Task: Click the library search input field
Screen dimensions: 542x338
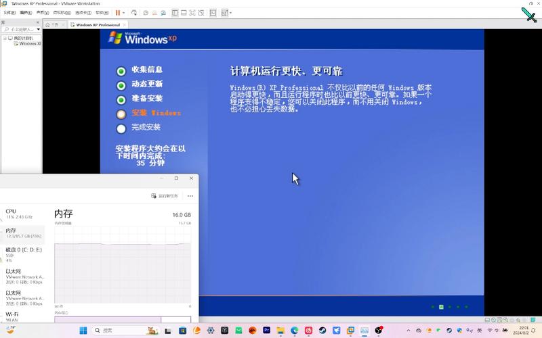Action: pyautogui.click(x=20, y=30)
